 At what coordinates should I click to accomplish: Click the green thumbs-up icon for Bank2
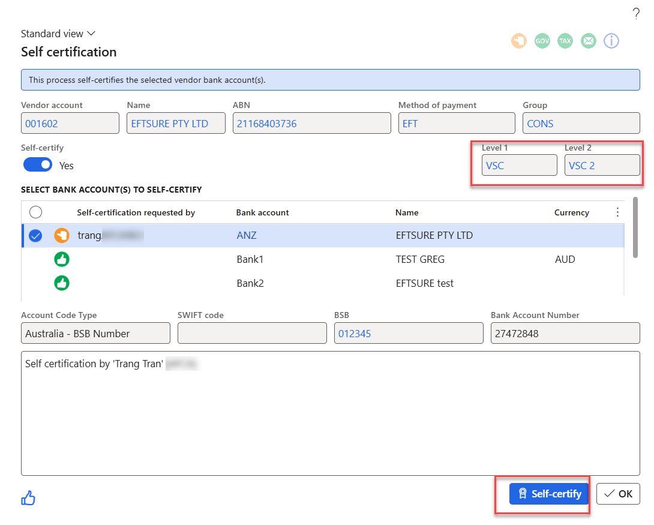coord(62,283)
